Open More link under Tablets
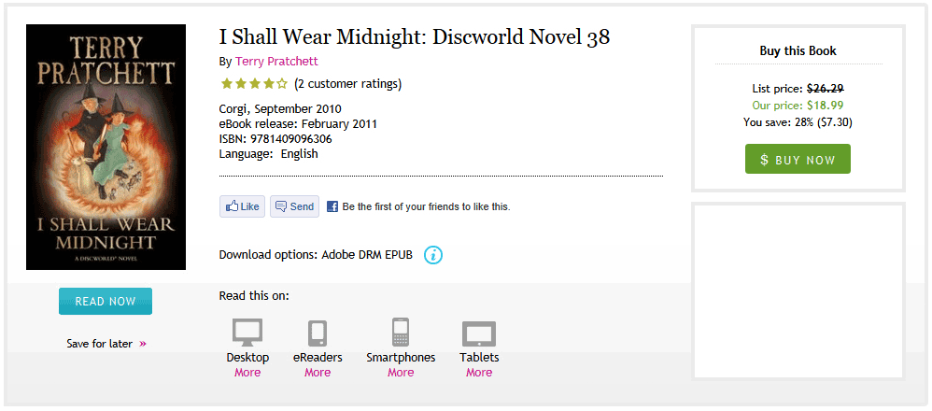932x411 pixels. click(x=479, y=373)
